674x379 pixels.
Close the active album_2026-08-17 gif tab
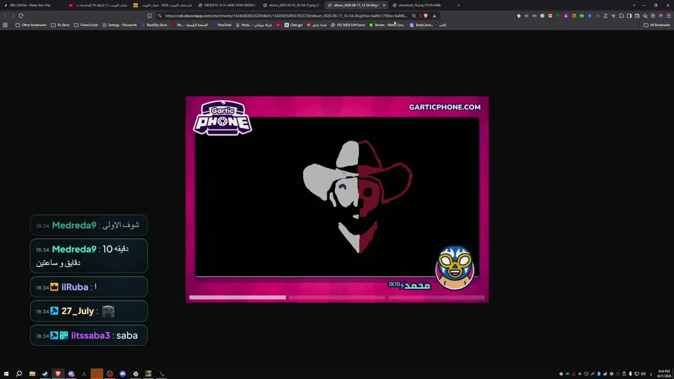click(x=384, y=5)
